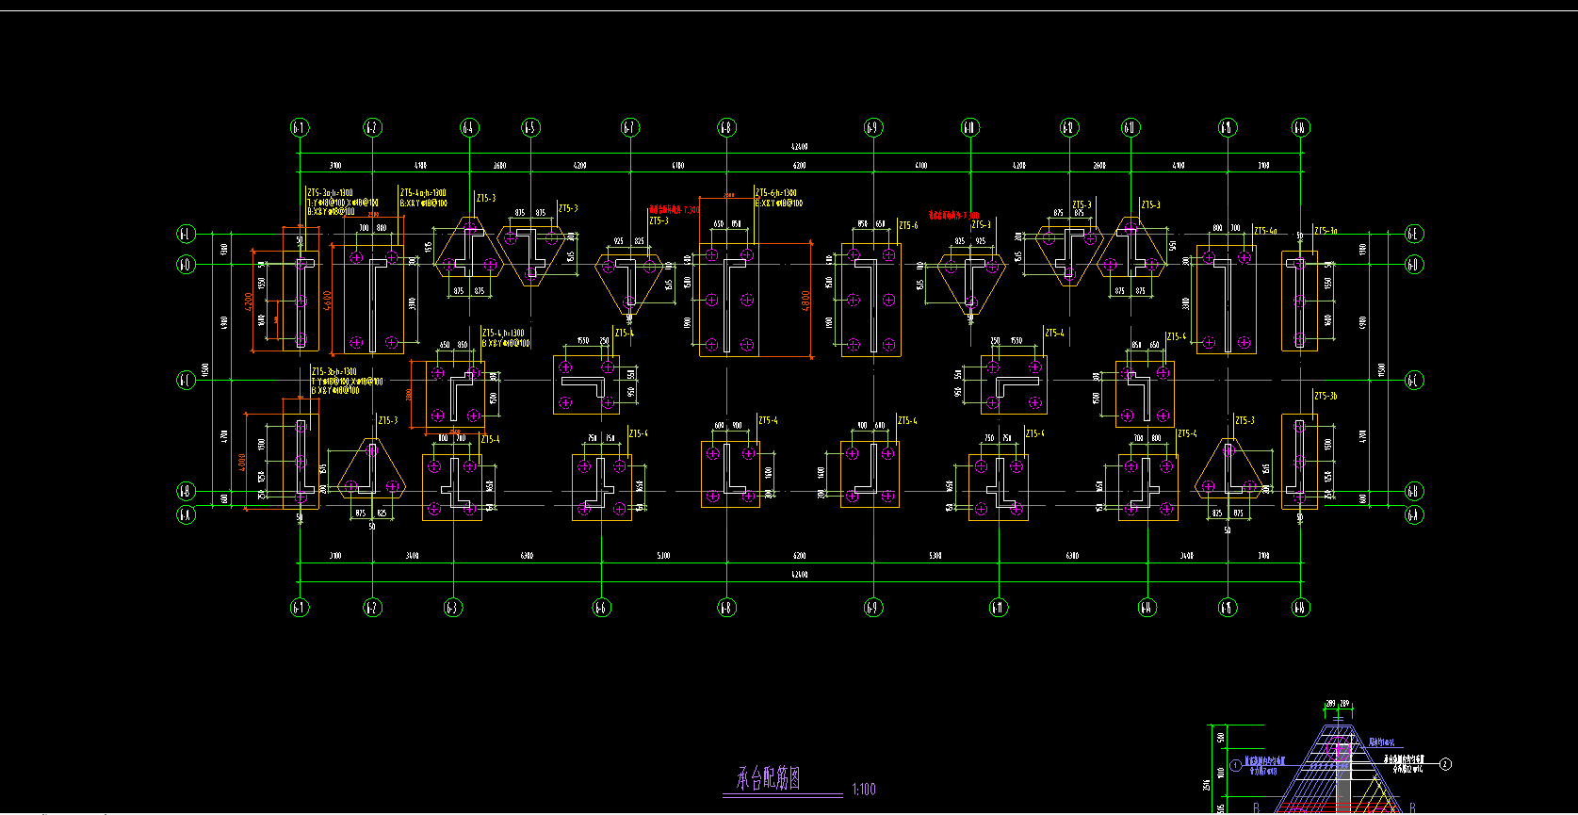Screen dimensions: 1578x815
Task: Pick the top axis bubble 6-15
Action: point(1227,127)
